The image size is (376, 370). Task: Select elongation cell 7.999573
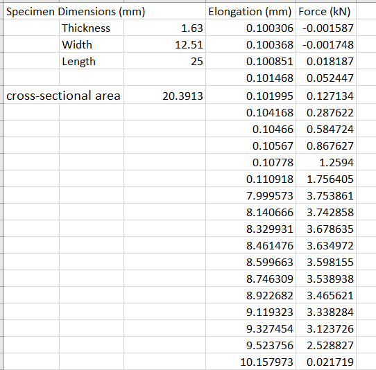coord(251,195)
